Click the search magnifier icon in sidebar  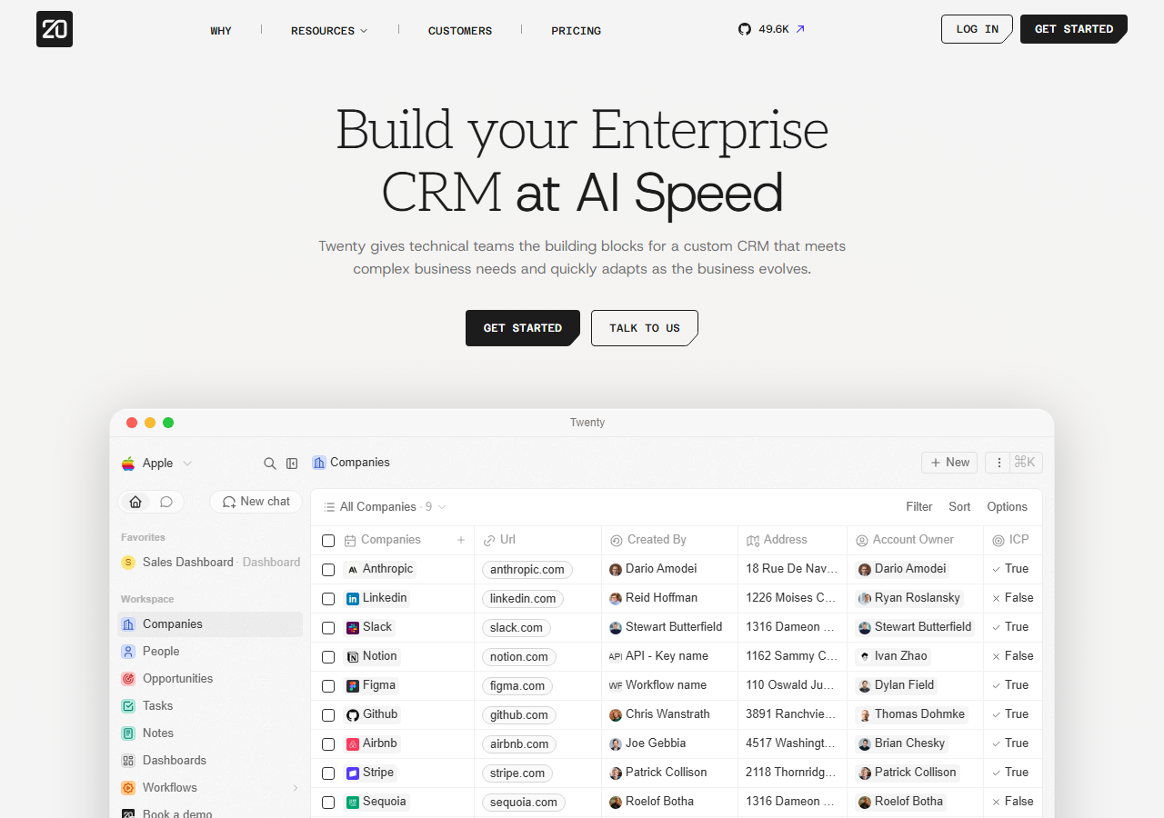point(270,464)
